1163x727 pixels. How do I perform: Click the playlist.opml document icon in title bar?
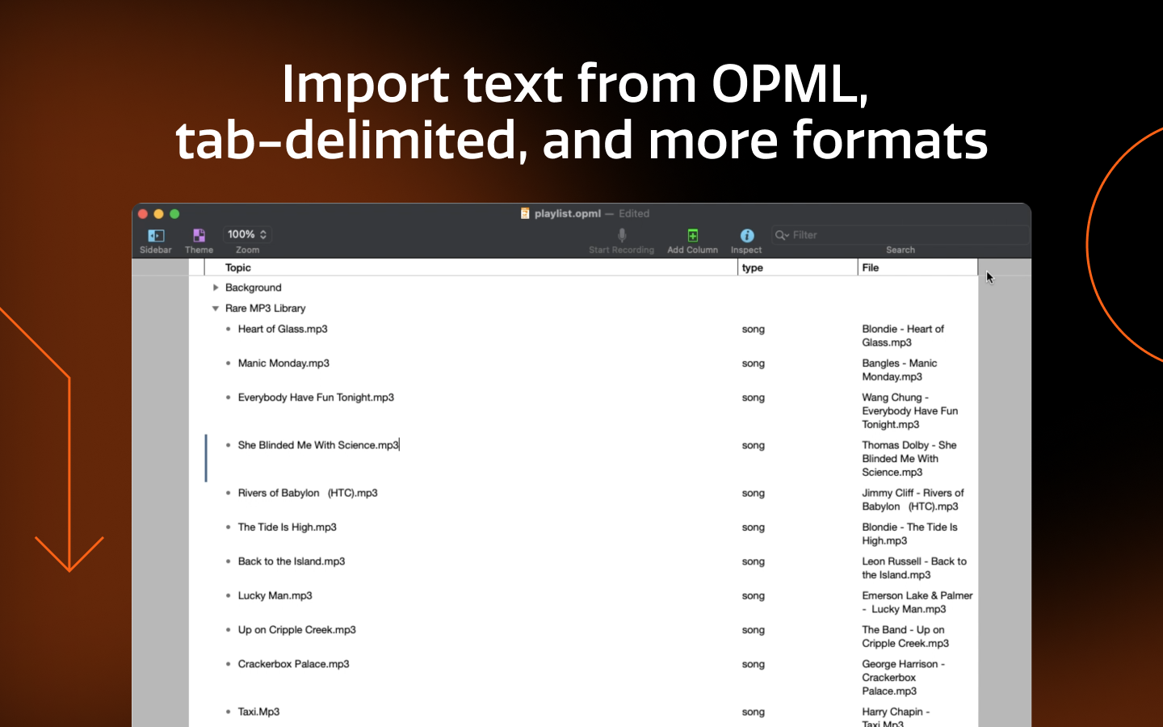[x=525, y=213]
